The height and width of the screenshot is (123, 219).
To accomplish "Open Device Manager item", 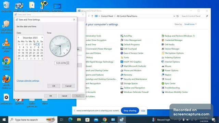I will (170, 49).
